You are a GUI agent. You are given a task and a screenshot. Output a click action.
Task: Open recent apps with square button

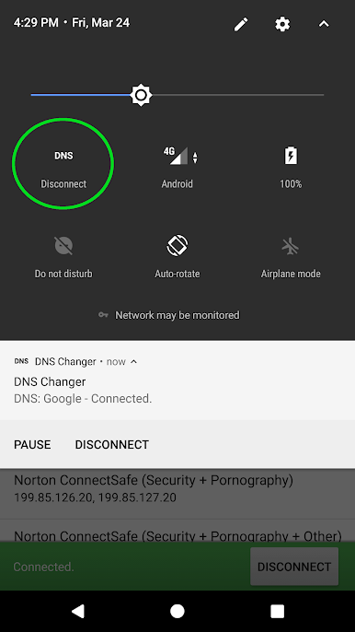point(278,611)
